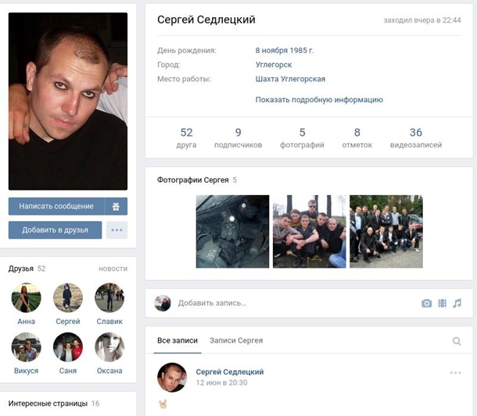This screenshot has width=477, height=416.
Task: Click Написать сообщение button
Action: pyautogui.click(x=56, y=206)
